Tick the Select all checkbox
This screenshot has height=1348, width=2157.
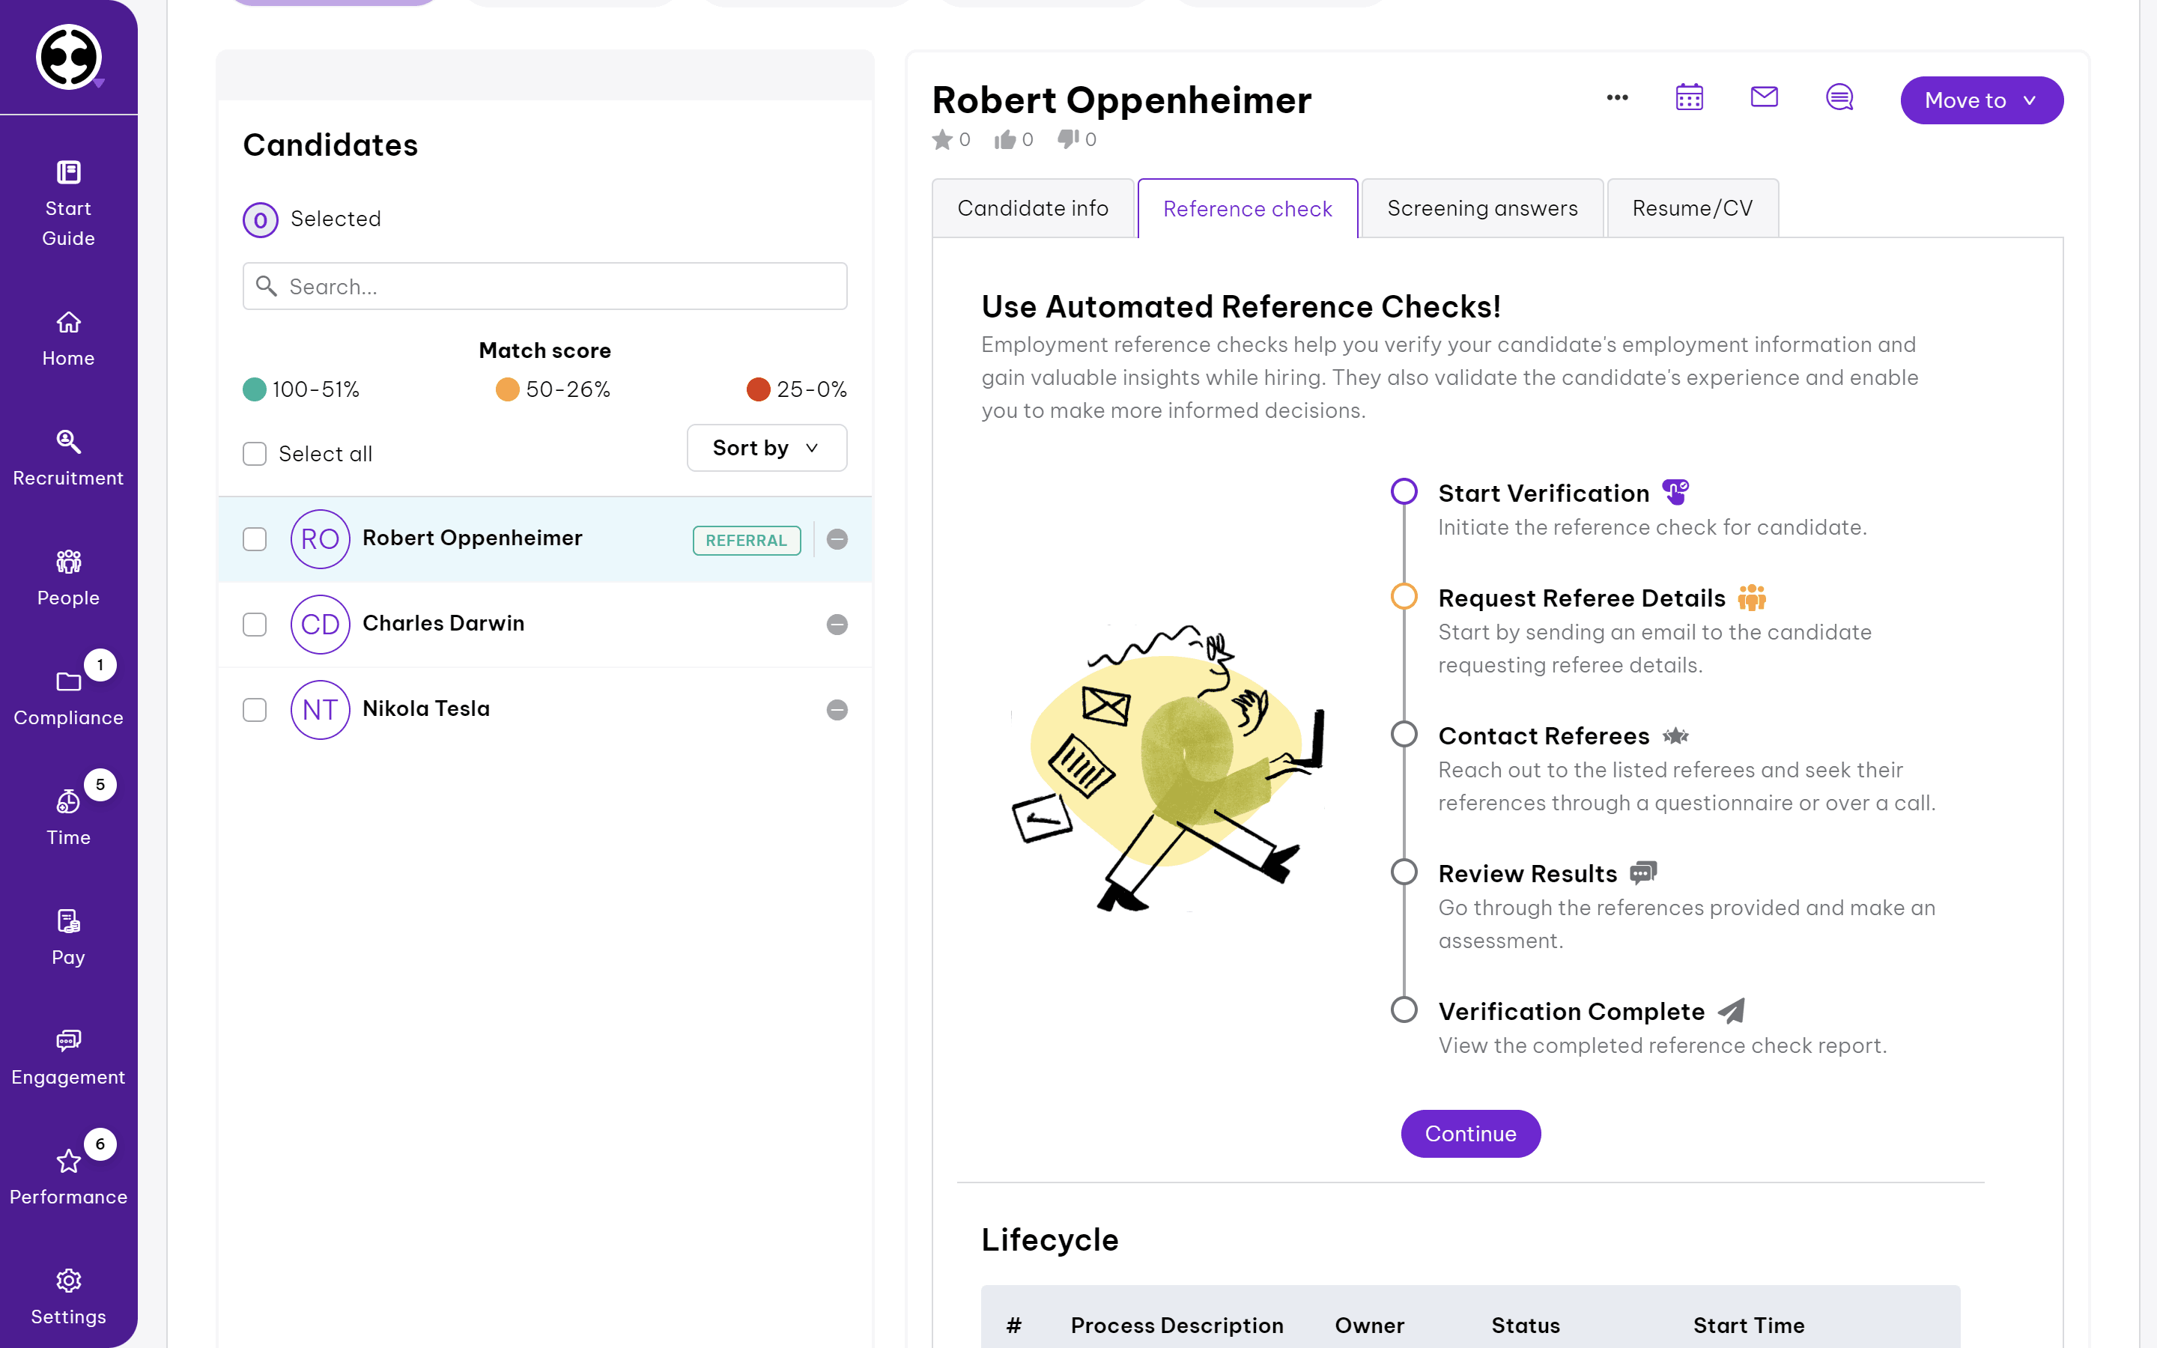pyautogui.click(x=255, y=454)
